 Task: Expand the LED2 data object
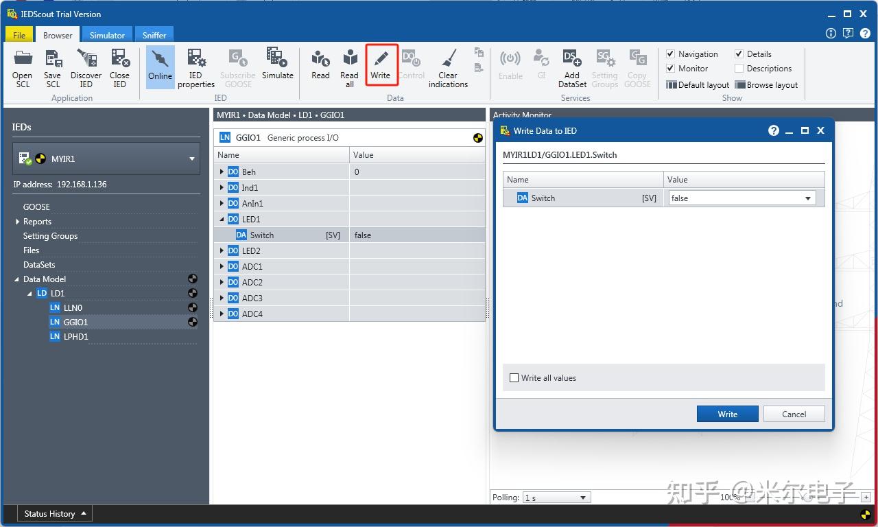click(222, 251)
